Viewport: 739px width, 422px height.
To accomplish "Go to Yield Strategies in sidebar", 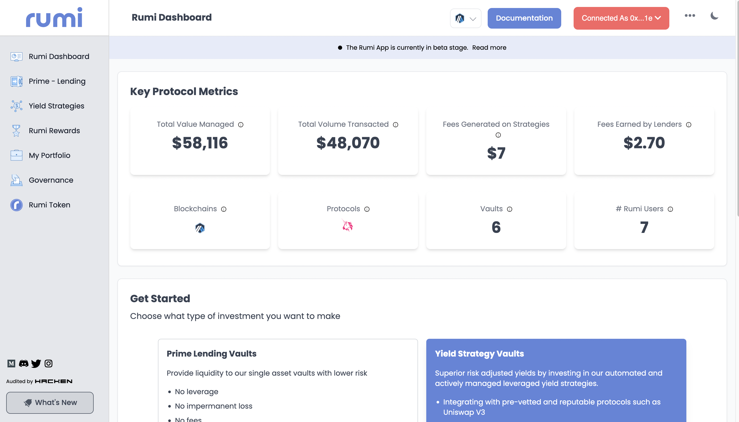I will pyautogui.click(x=56, y=106).
